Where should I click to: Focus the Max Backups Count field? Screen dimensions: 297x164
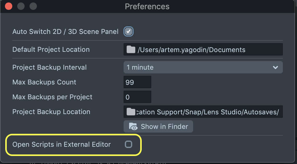pyautogui.click(x=137, y=82)
